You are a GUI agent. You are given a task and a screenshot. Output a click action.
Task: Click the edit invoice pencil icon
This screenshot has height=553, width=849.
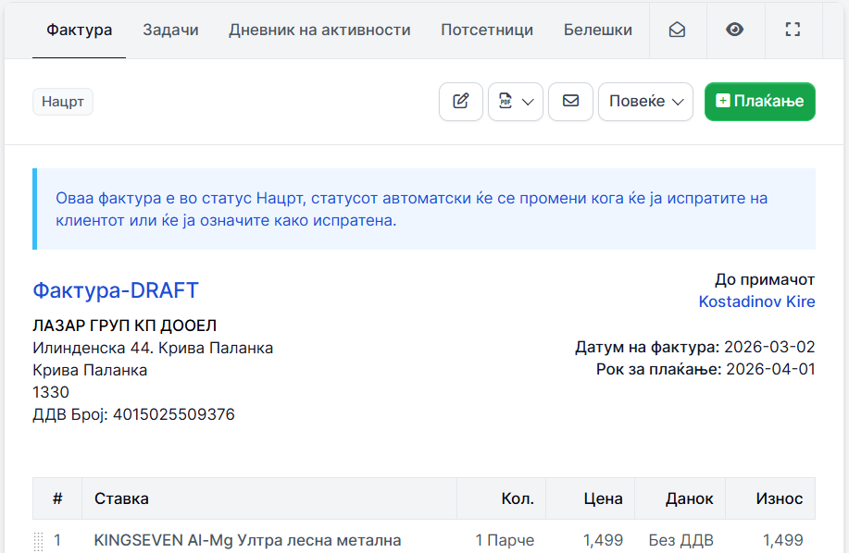tap(460, 102)
